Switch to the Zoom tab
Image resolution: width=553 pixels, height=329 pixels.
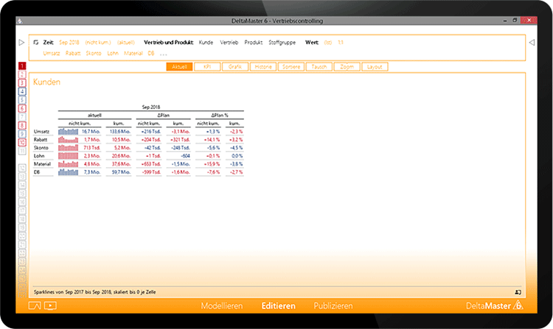(347, 66)
